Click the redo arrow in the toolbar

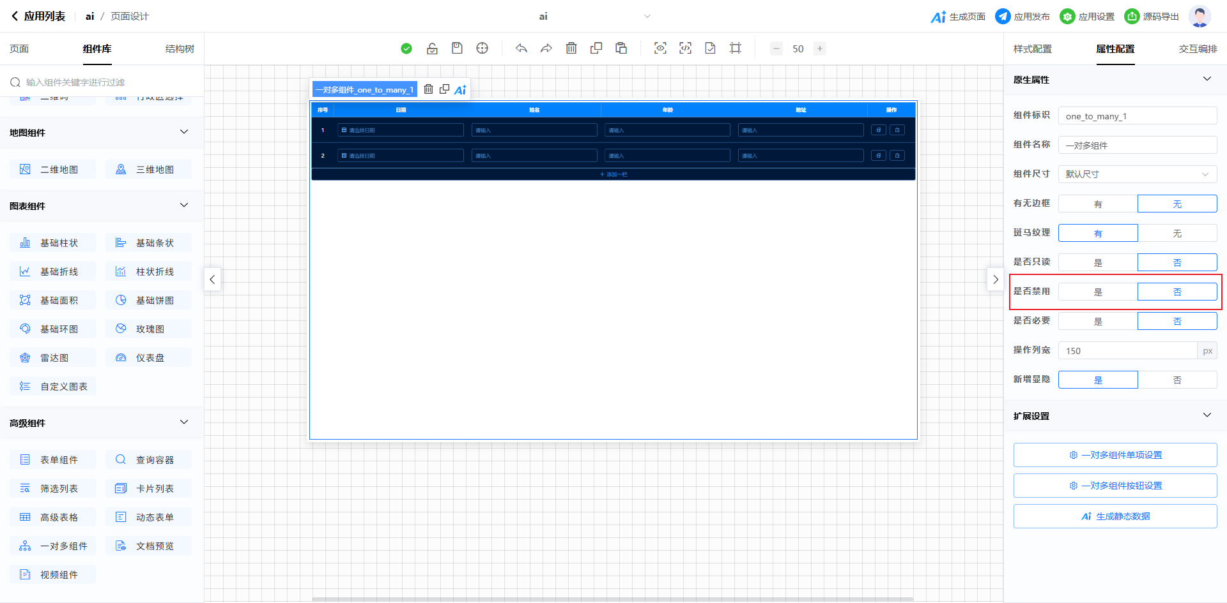click(x=546, y=48)
